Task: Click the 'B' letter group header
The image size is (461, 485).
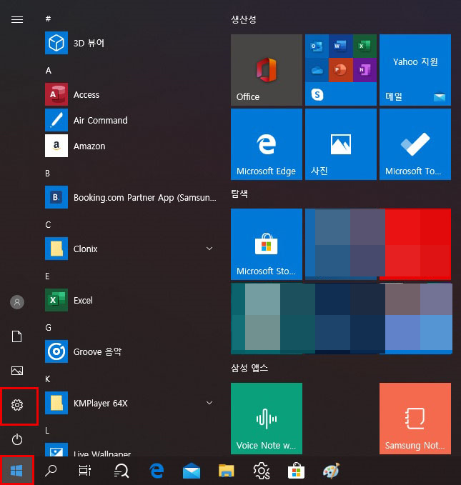Action: point(47,173)
